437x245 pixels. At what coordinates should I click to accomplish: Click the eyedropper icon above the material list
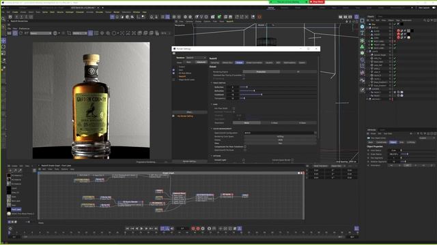pyautogui.click(x=20, y=170)
